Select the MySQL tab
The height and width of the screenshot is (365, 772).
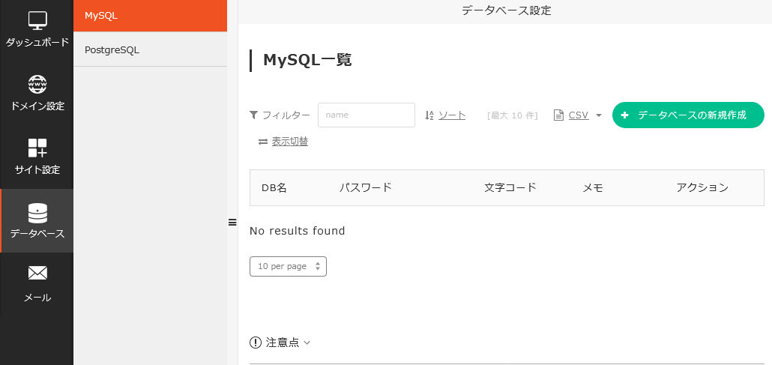[150, 16]
